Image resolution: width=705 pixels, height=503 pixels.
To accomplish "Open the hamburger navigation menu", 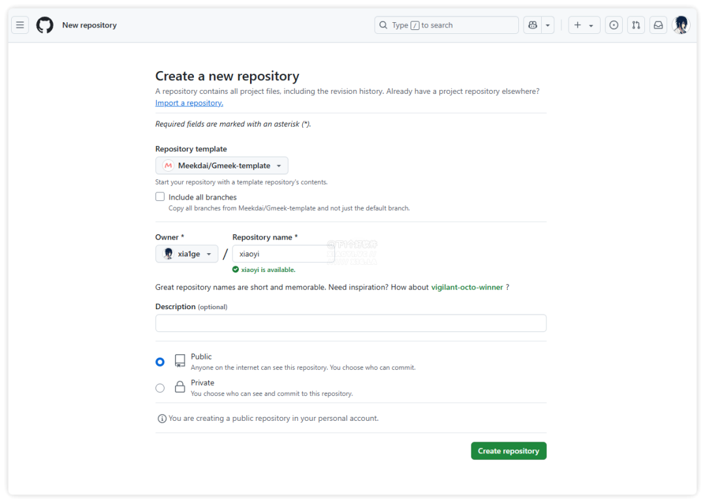I will click(x=20, y=25).
